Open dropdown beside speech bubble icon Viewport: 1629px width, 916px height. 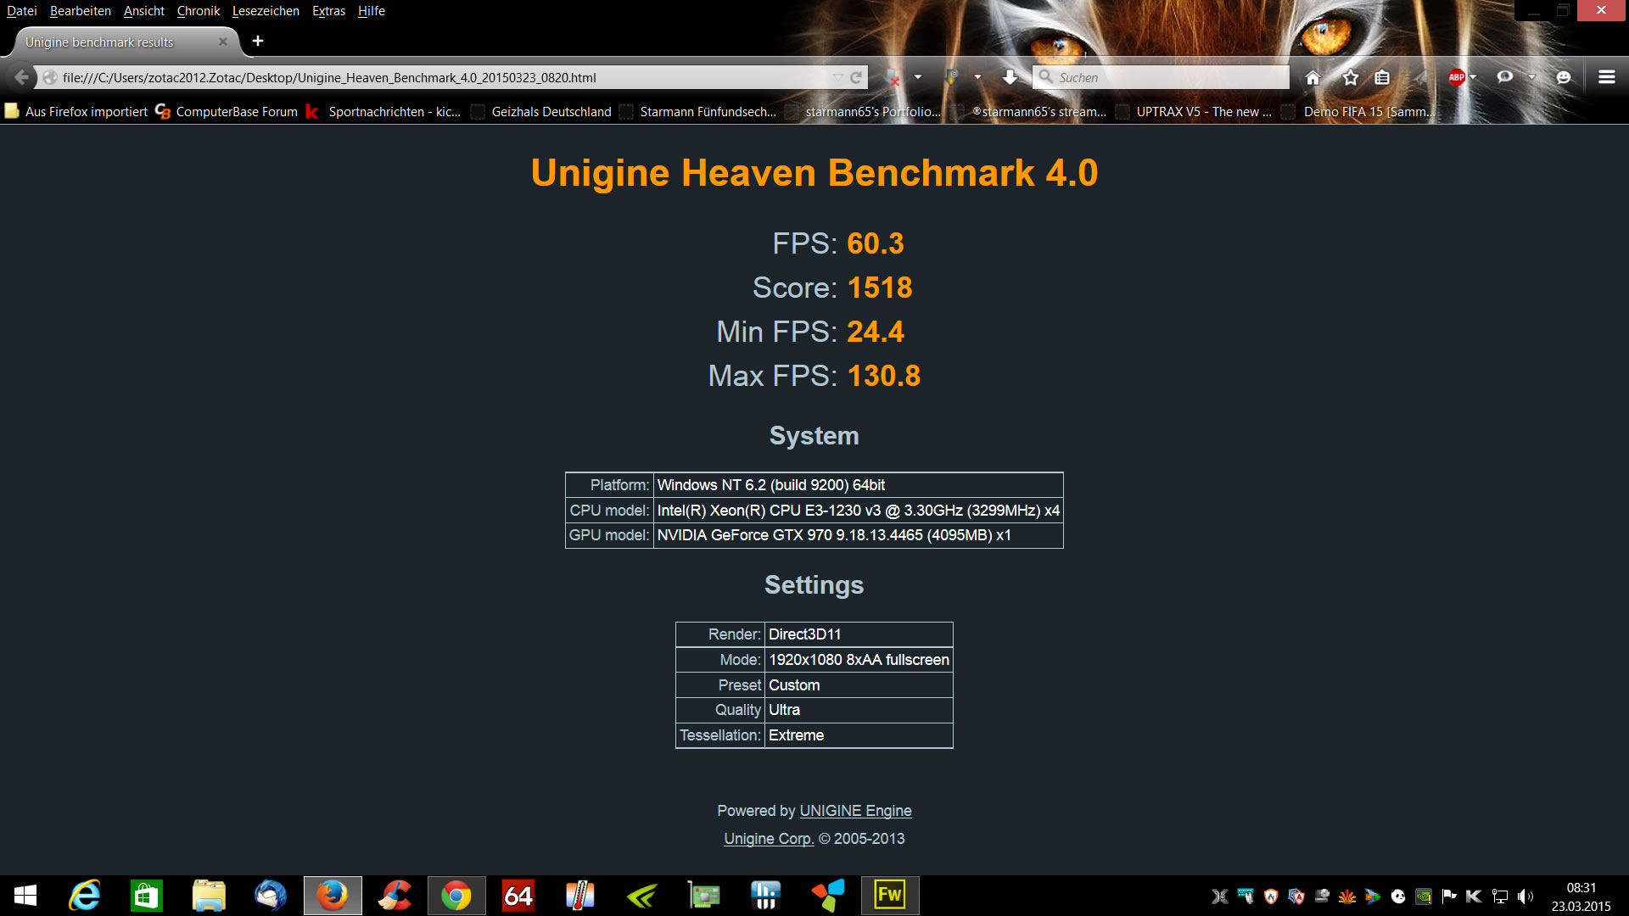tap(1531, 77)
